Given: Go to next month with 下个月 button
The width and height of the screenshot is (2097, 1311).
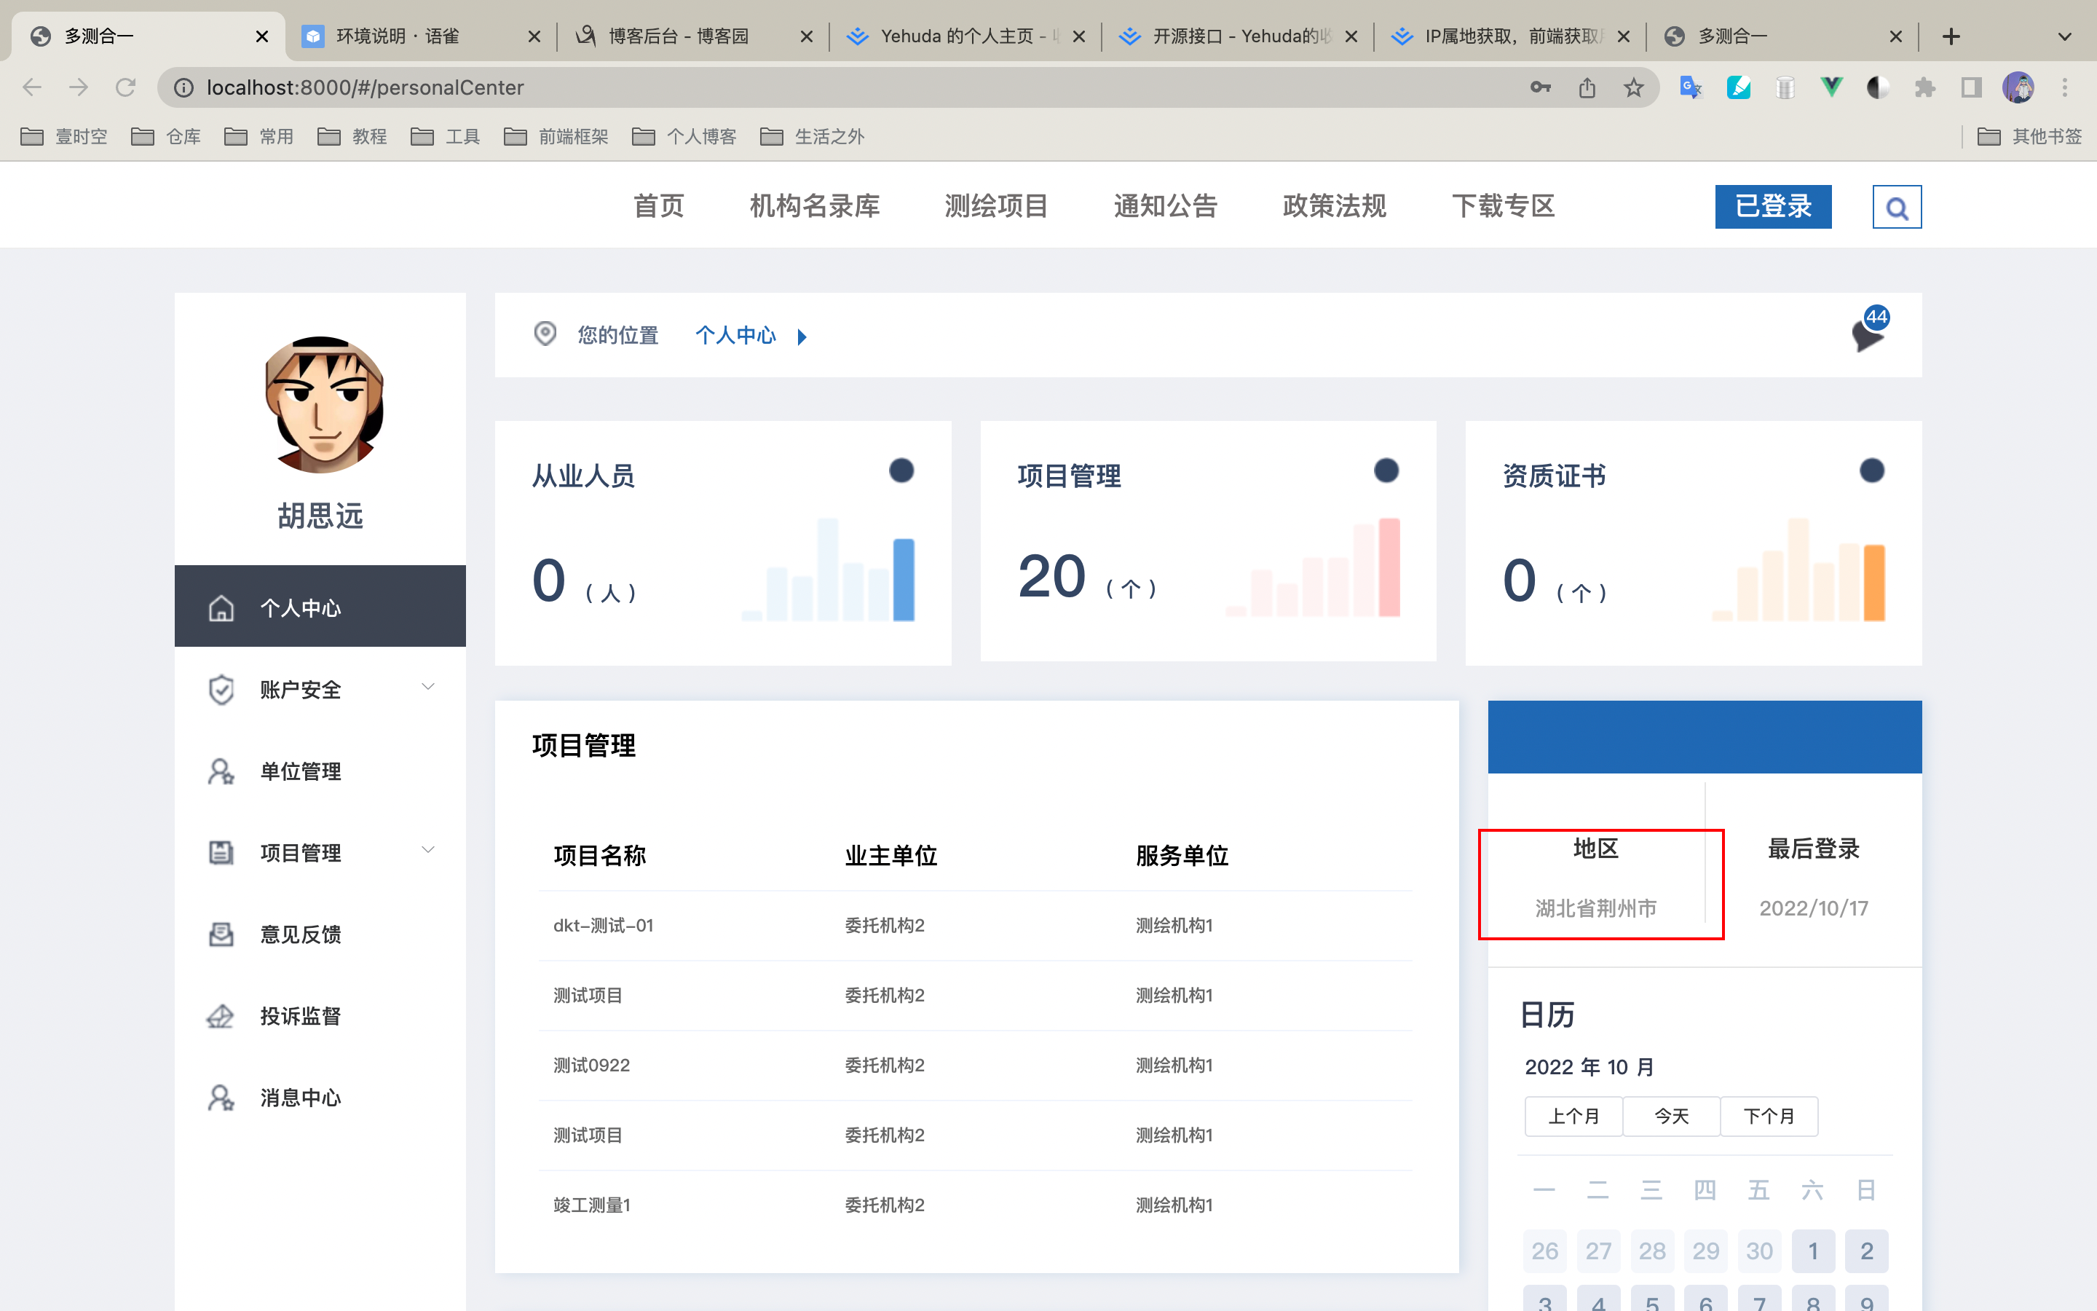Looking at the screenshot, I should point(1768,1116).
